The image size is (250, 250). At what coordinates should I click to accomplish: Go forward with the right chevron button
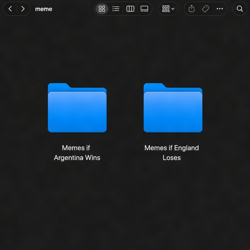click(x=23, y=9)
